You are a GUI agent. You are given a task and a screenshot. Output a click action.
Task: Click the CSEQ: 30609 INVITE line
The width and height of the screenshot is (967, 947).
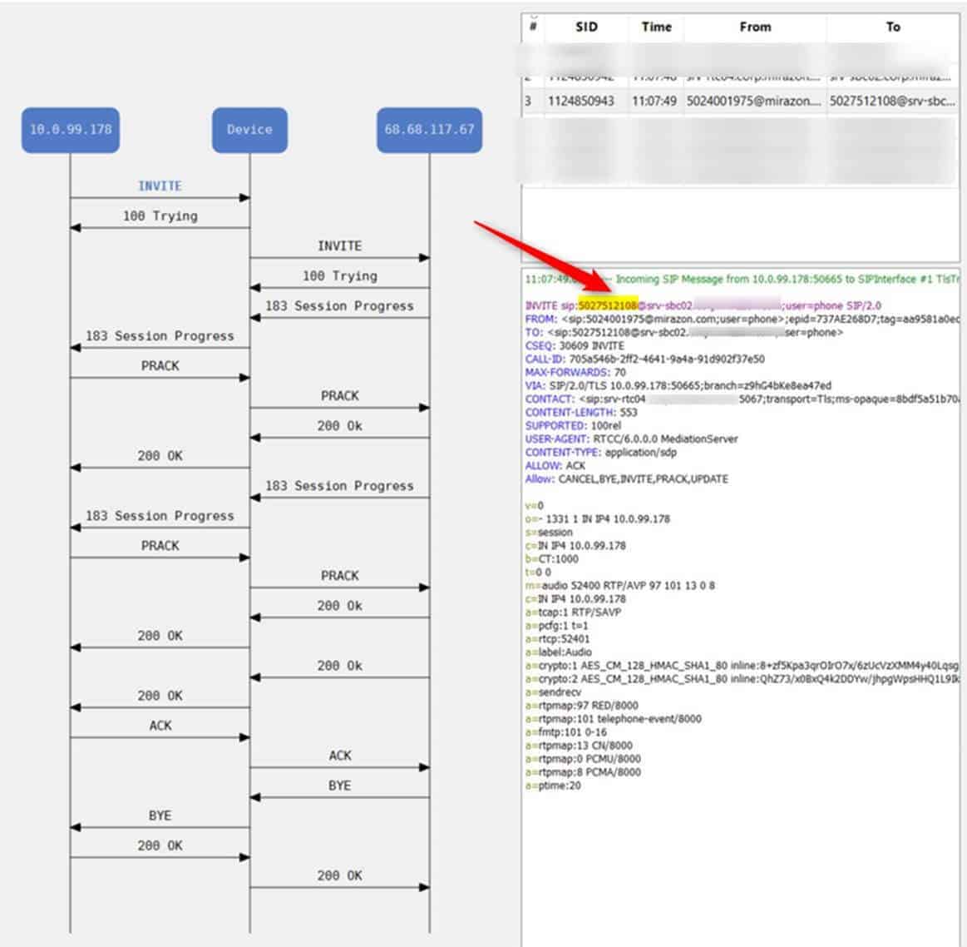575,345
